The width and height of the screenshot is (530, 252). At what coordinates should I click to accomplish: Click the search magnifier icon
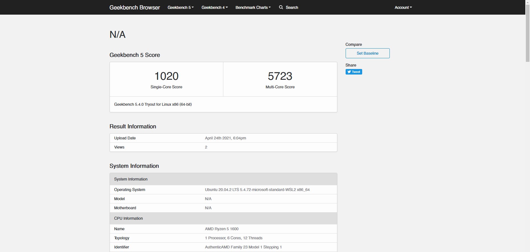pos(281,7)
